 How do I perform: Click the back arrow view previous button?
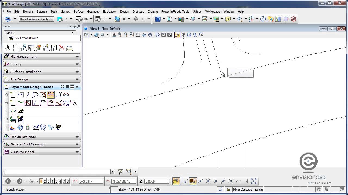point(8,181)
